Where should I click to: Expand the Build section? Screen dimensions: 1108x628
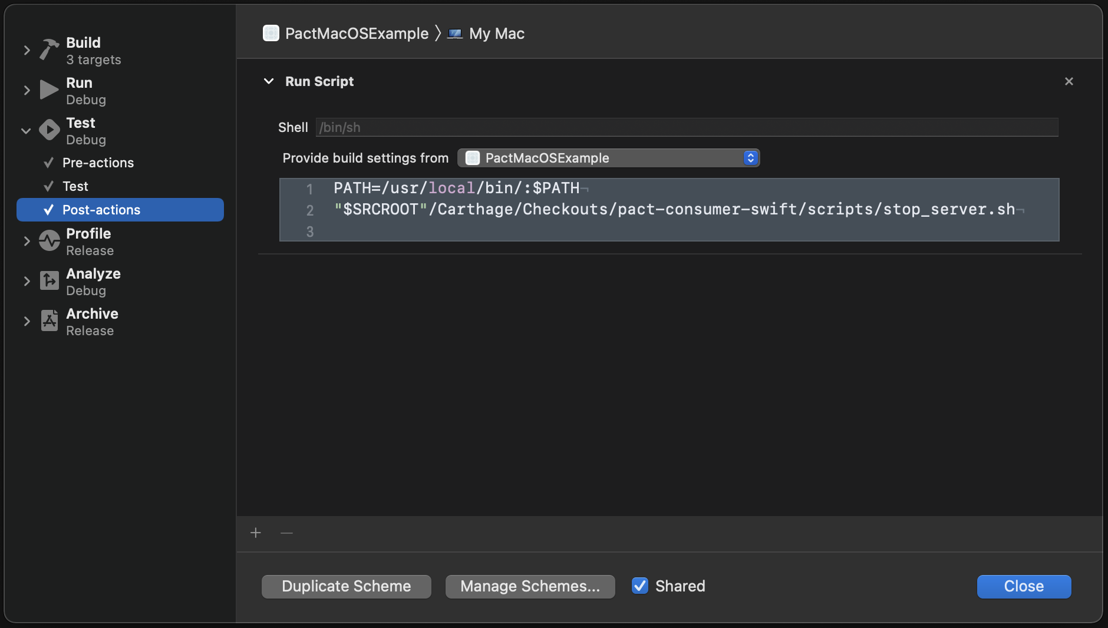pyautogui.click(x=27, y=50)
